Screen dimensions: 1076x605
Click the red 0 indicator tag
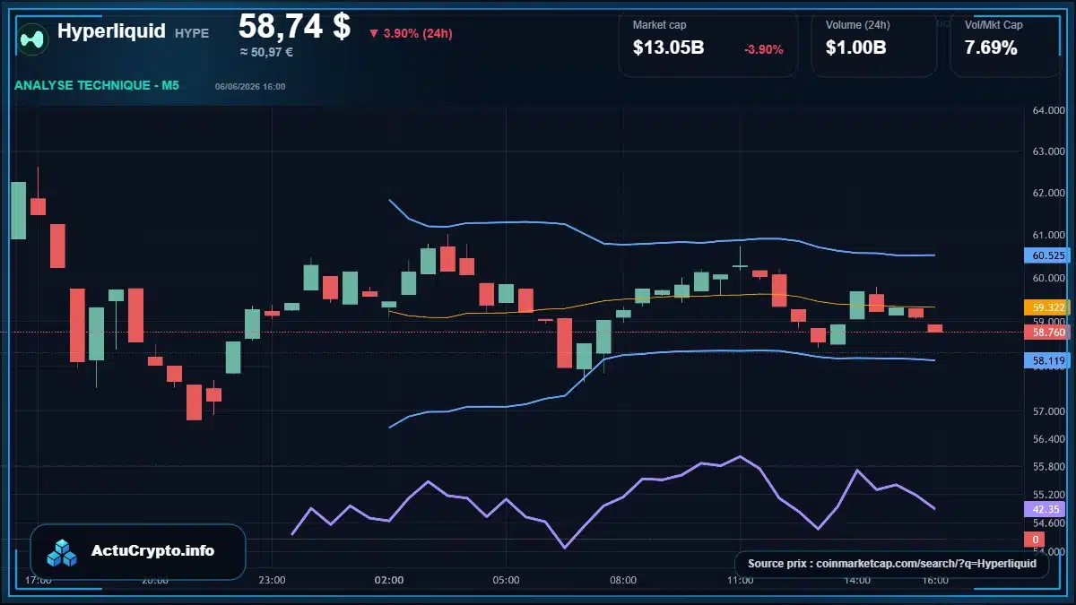point(1034,540)
